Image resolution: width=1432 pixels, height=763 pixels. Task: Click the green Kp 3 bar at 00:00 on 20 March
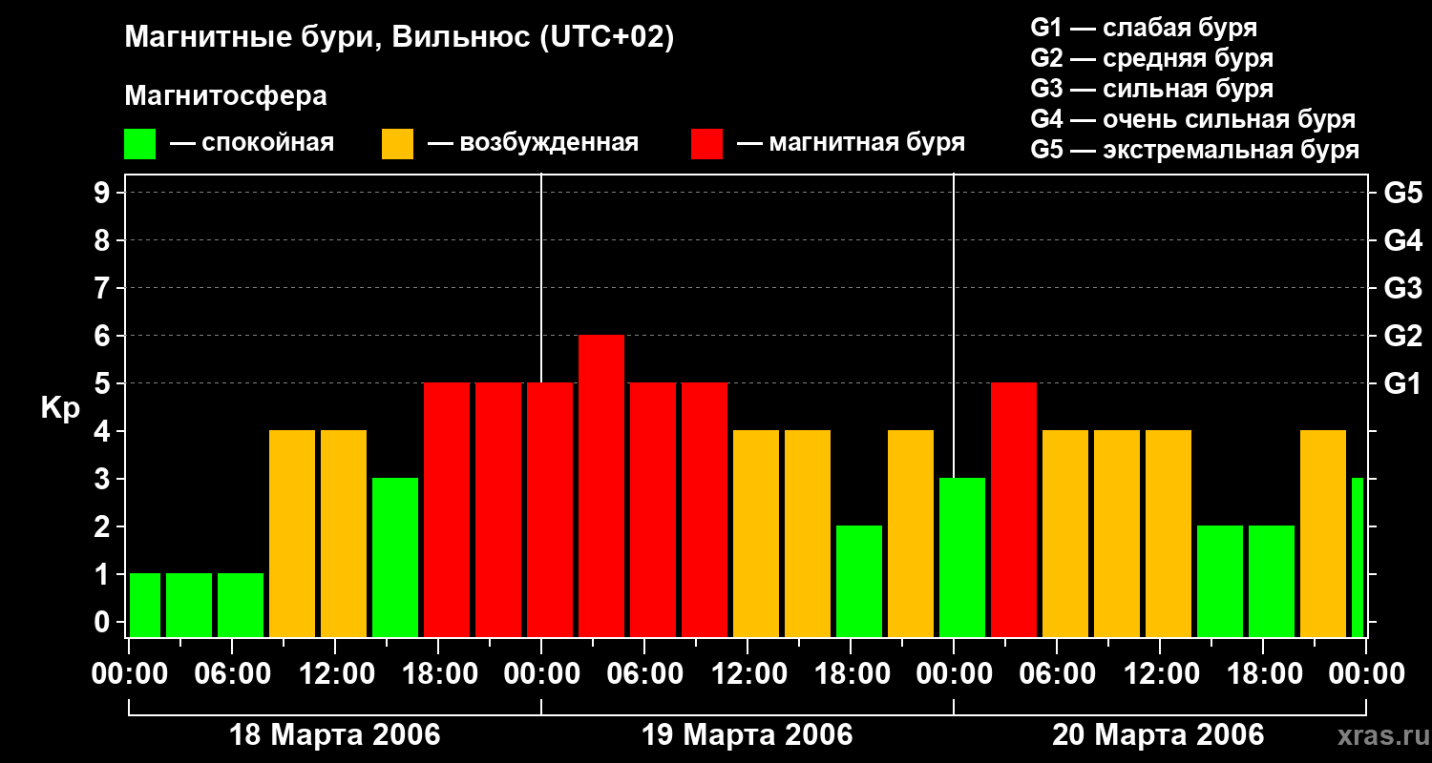coord(962,558)
